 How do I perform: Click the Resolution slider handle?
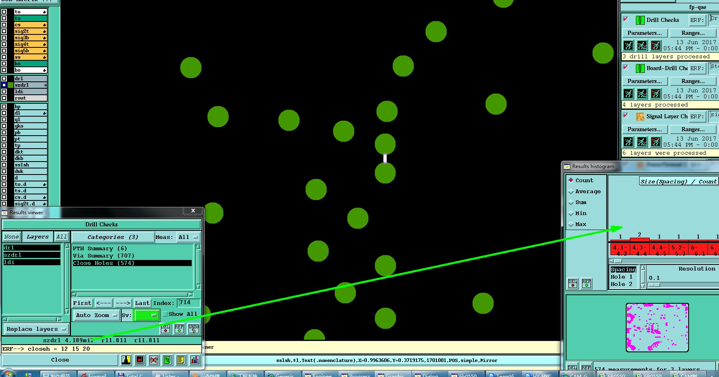pos(654,285)
